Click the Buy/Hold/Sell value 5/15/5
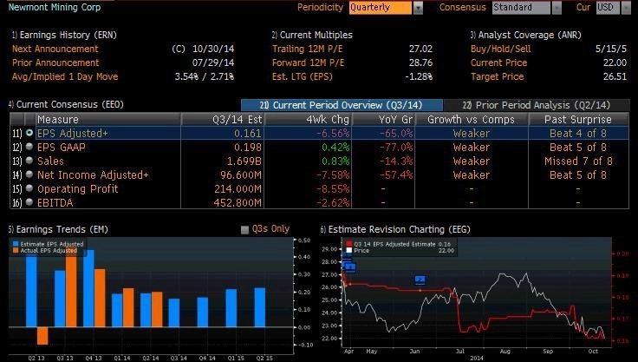The height and width of the screenshot is (362, 638). (x=611, y=49)
